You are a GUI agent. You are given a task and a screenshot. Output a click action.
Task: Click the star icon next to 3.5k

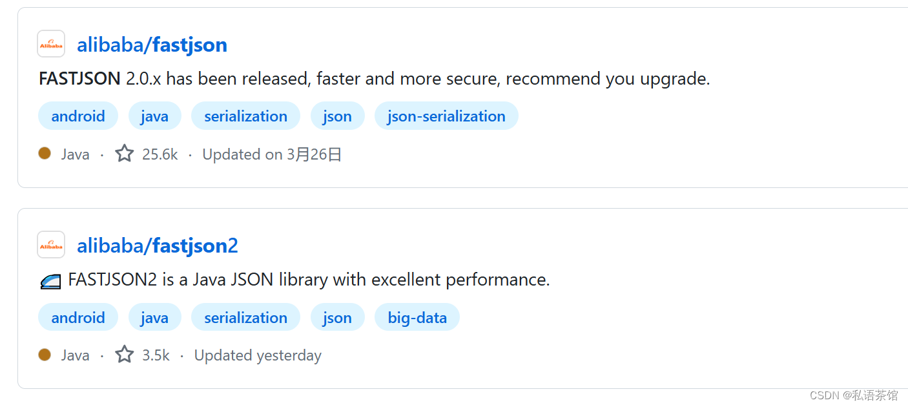[123, 353]
